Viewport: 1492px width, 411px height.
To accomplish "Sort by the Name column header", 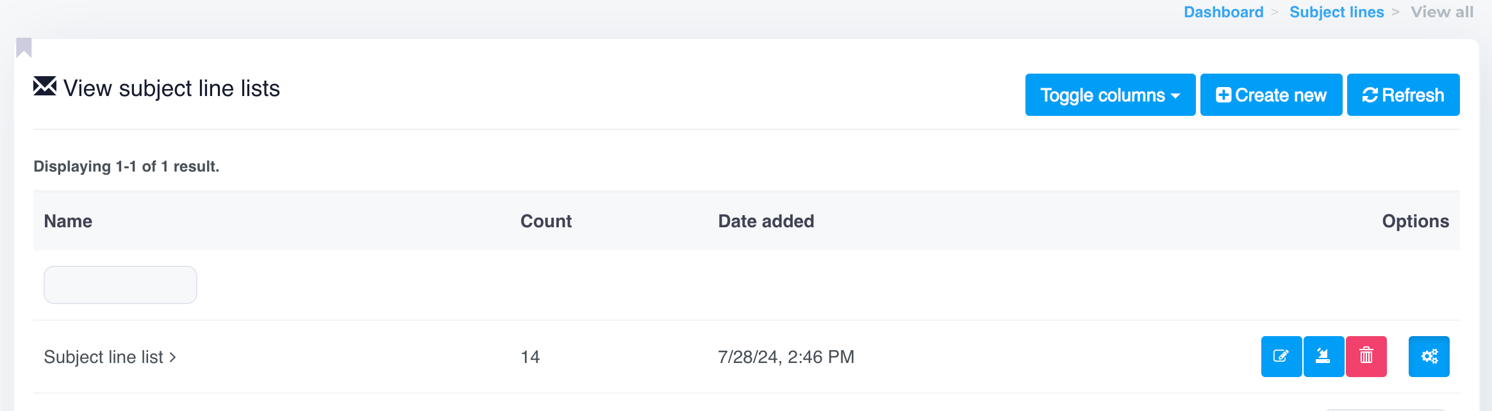I will (68, 221).
